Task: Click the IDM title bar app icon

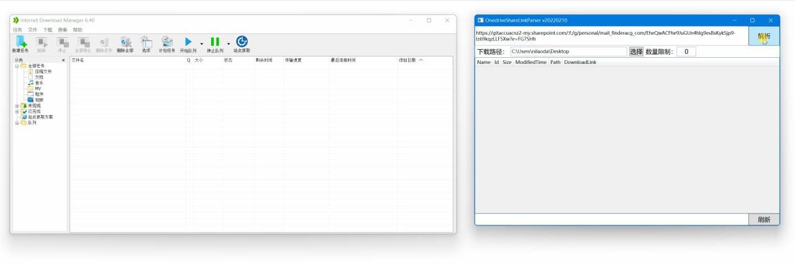Action: (16, 20)
